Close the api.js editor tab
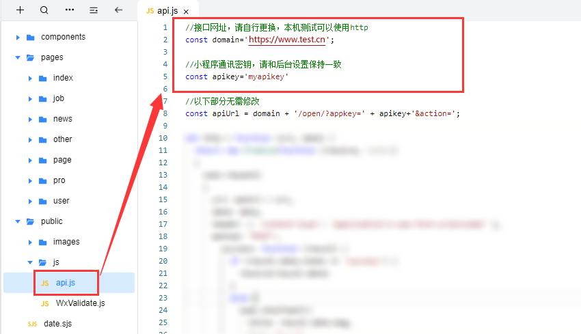The image size is (581, 334). (186, 12)
